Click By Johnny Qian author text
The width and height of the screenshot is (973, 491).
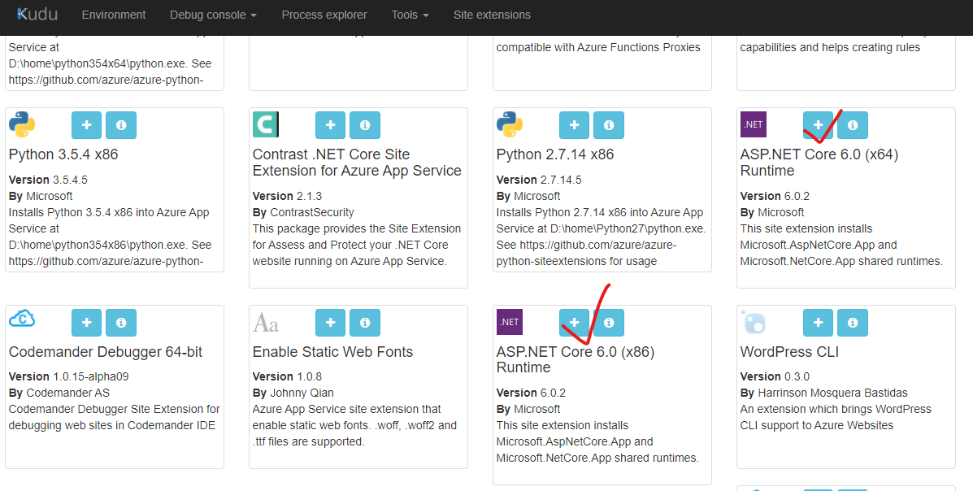pos(293,393)
